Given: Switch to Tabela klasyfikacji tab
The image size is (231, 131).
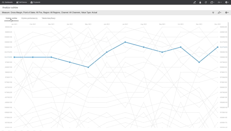Looking at the screenshot, I should [x=49, y=18].
